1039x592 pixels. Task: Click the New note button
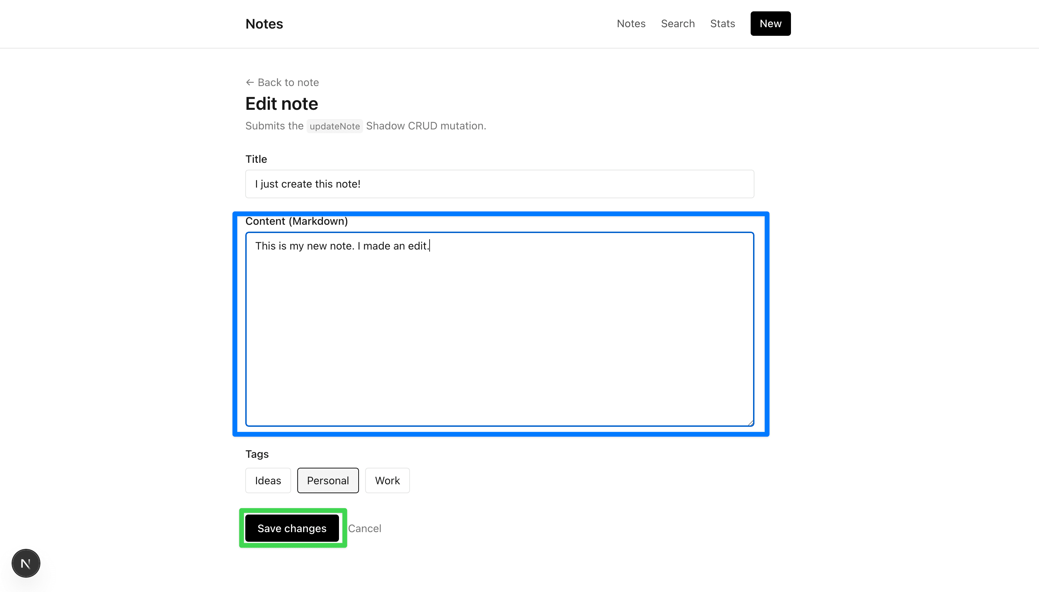pos(770,24)
